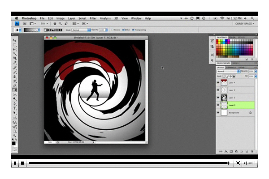Click the Wi-Fi status icon
This screenshot has width=269, height=179.
click(222, 18)
